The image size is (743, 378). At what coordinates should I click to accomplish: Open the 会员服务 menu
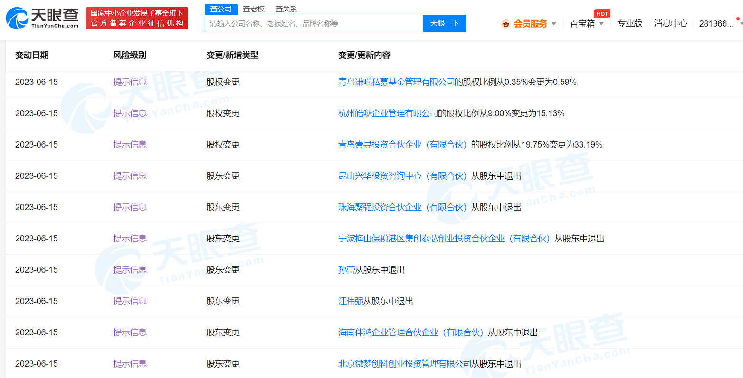pyautogui.click(x=530, y=24)
